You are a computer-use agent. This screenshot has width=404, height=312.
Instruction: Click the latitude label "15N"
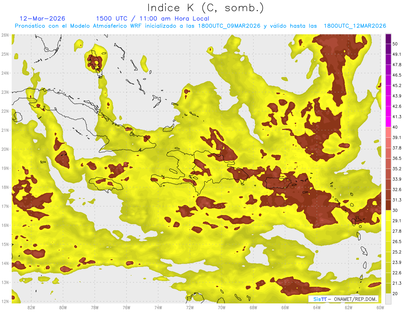[x=5, y=244]
